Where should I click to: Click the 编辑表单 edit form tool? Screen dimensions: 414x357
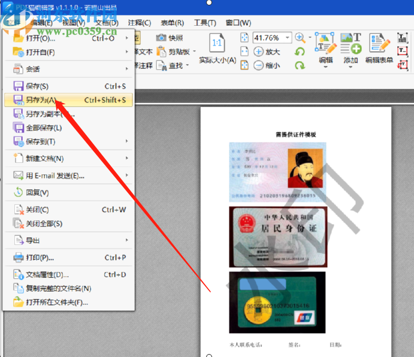click(x=379, y=49)
